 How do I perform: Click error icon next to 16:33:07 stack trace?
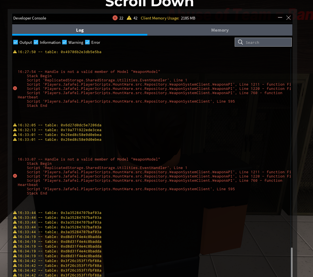[15, 176]
